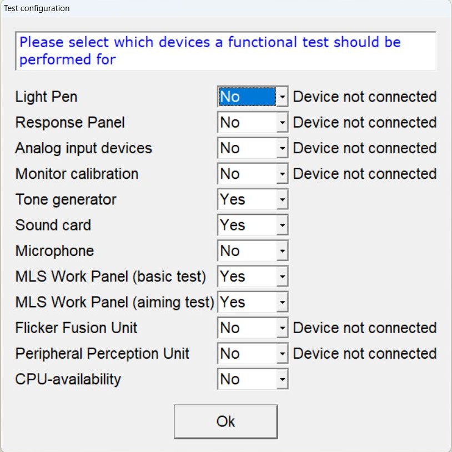Click the Light Pen label

click(x=47, y=97)
